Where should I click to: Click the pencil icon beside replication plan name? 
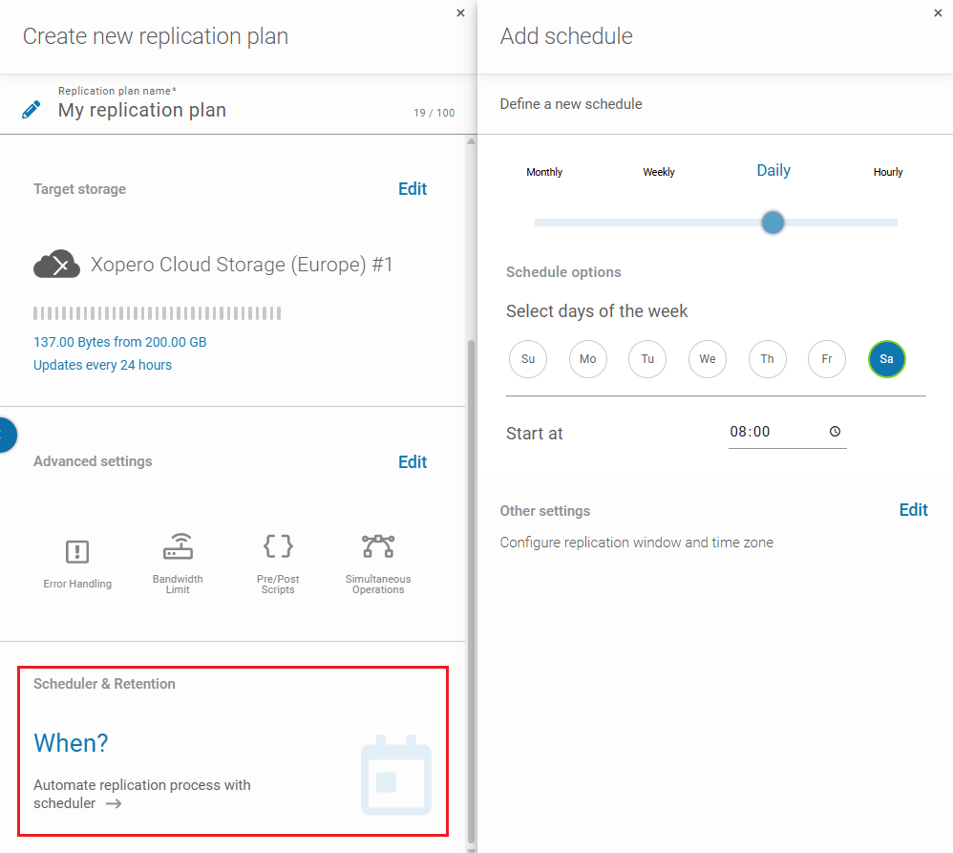(32, 108)
